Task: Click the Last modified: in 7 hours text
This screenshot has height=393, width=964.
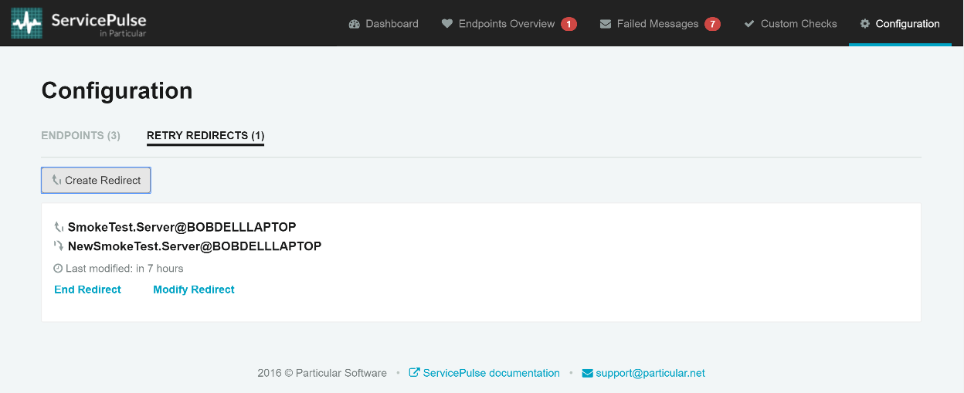Action: (124, 269)
